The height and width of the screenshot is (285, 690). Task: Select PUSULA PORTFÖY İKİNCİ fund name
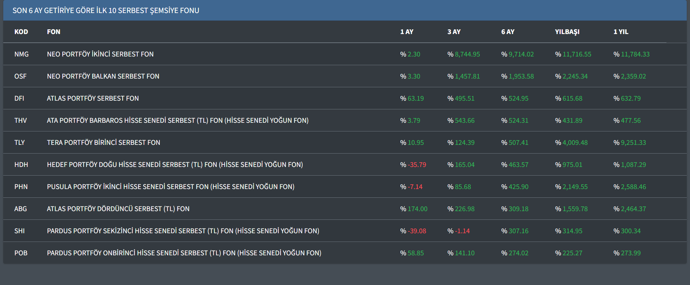click(170, 187)
